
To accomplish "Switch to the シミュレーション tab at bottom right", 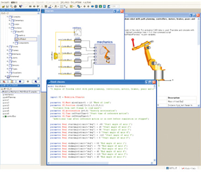I will [189, 168].
